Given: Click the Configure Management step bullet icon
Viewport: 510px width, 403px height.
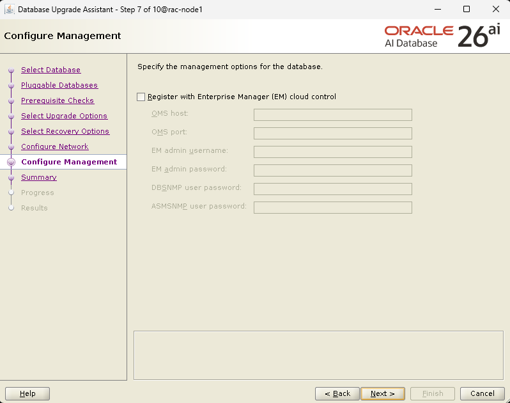Looking at the screenshot, I should [x=12, y=162].
